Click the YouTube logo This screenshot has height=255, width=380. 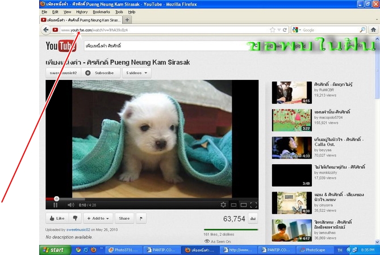tap(61, 46)
